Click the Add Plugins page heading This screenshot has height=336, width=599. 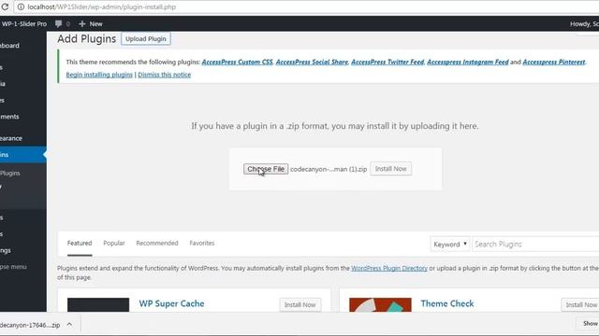tap(87, 39)
